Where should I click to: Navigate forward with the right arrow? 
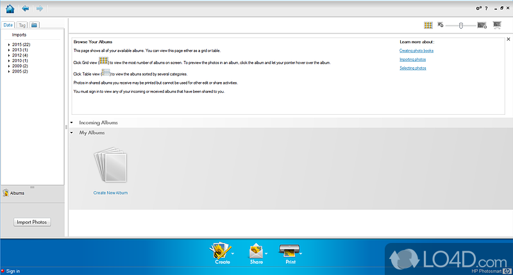(40, 8)
